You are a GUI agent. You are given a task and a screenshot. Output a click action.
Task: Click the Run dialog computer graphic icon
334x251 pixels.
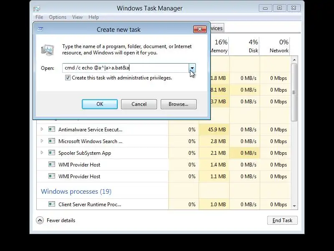coord(48,50)
